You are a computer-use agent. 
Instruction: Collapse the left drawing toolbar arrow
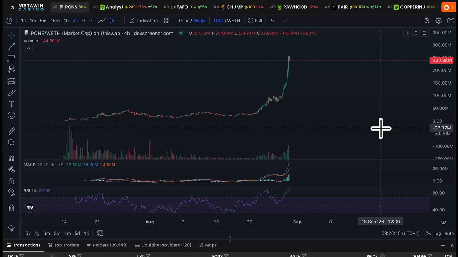pyautogui.click(x=19, y=218)
